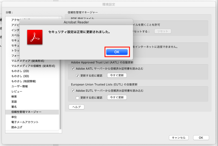
Task: Enable 更新する前に確認 under EUTL section
Action: pos(77,98)
